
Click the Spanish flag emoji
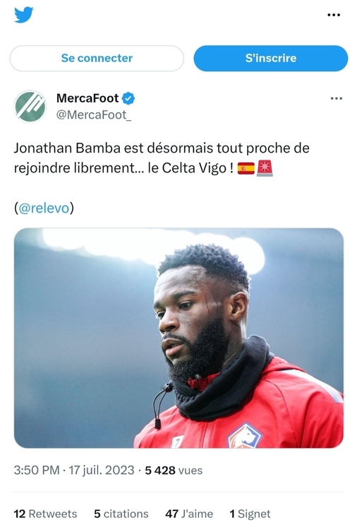pos(246,168)
